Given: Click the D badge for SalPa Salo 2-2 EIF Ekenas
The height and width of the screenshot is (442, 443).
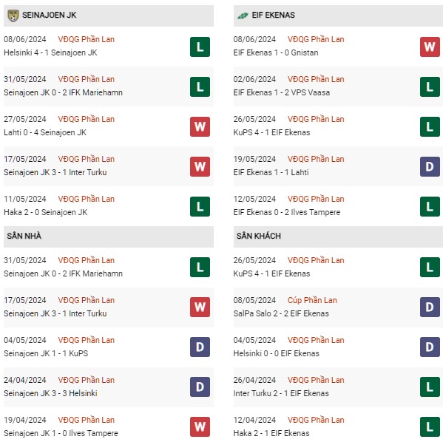Looking at the screenshot, I should [430, 307].
